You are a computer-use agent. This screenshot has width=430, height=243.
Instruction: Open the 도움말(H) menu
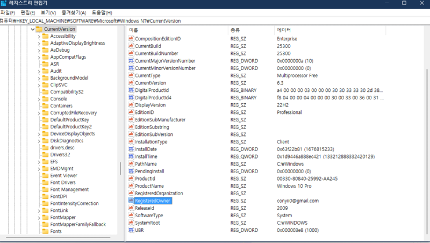pos(101,12)
